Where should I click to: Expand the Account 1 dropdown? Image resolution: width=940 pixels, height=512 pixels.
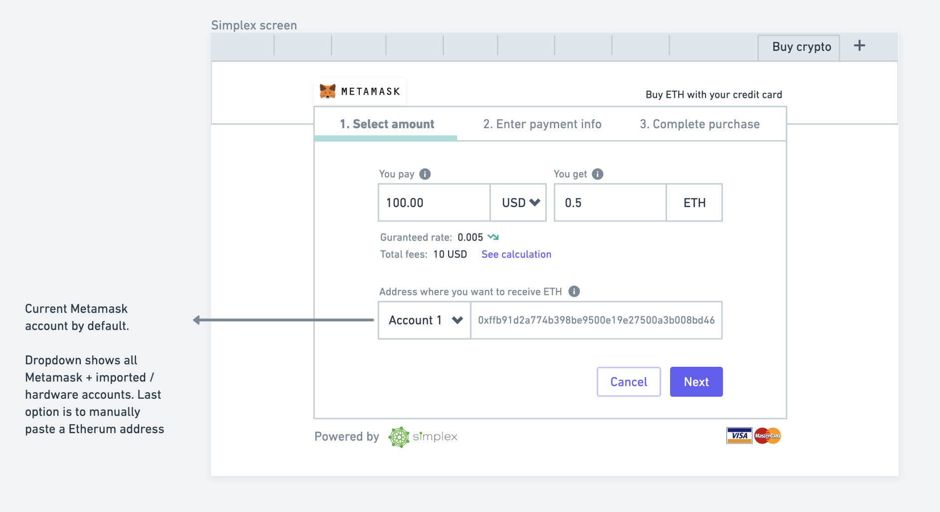coord(424,320)
